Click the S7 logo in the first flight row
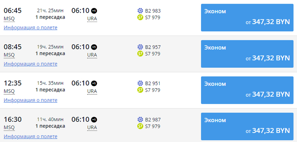The image size is (297, 142). 140,18
